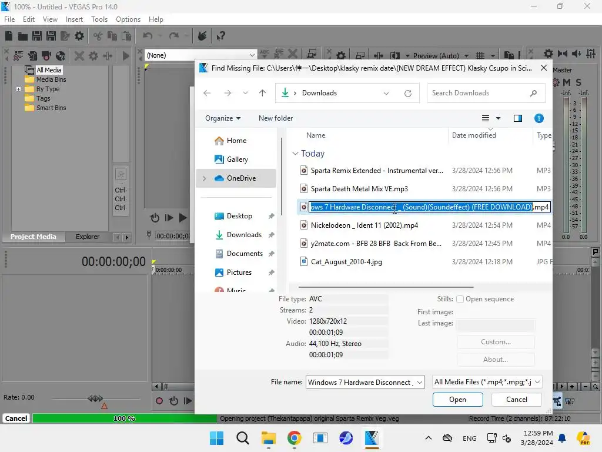Toggle Solo (S) on Master bus
The image size is (602, 452).
coord(578,82)
